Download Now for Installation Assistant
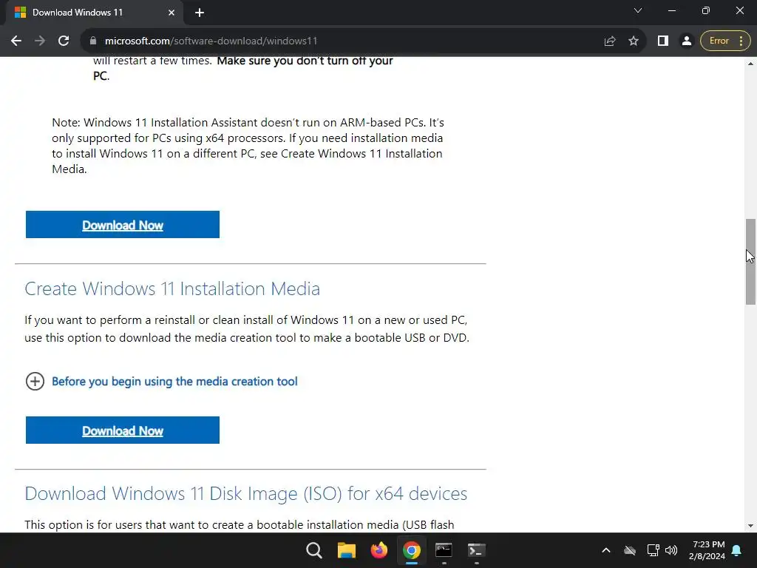The height and width of the screenshot is (568, 757). (123, 225)
